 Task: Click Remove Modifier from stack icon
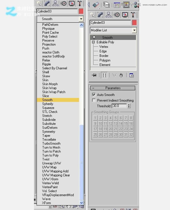tap(121, 75)
